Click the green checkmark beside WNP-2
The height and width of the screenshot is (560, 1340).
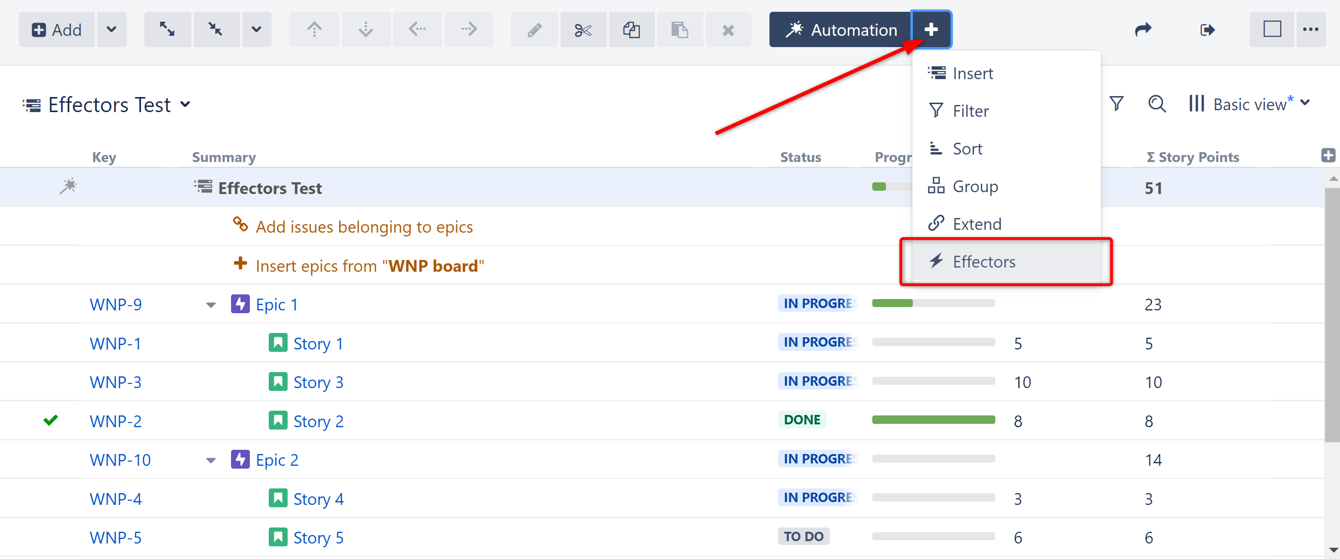50,421
